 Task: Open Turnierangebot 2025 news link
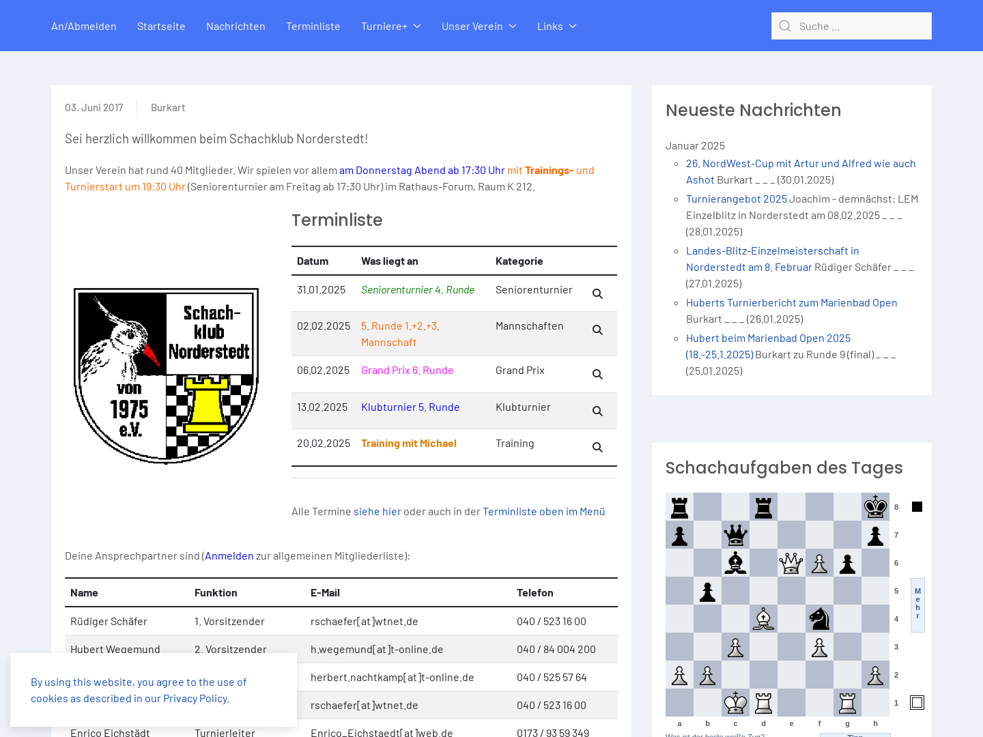[737, 199]
